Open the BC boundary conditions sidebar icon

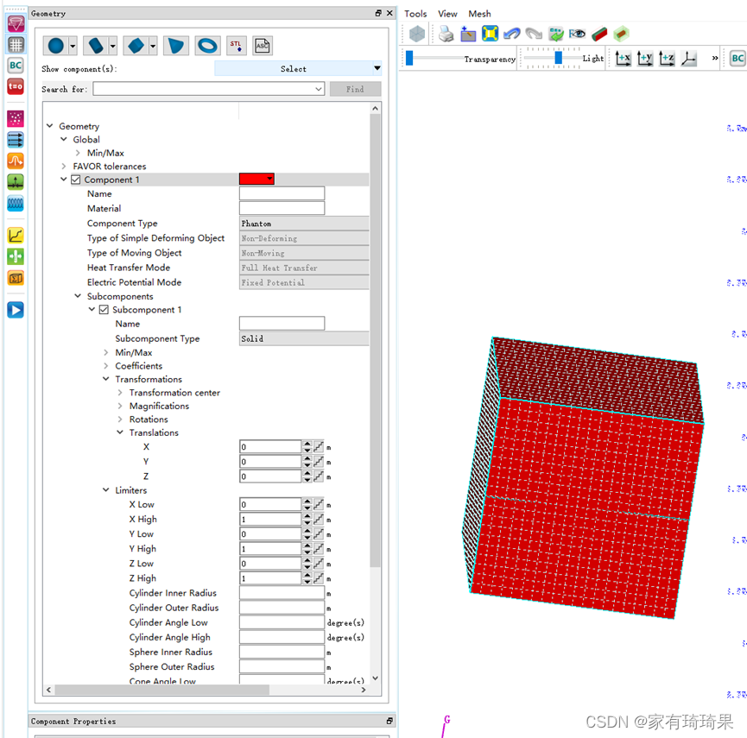tap(16, 66)
